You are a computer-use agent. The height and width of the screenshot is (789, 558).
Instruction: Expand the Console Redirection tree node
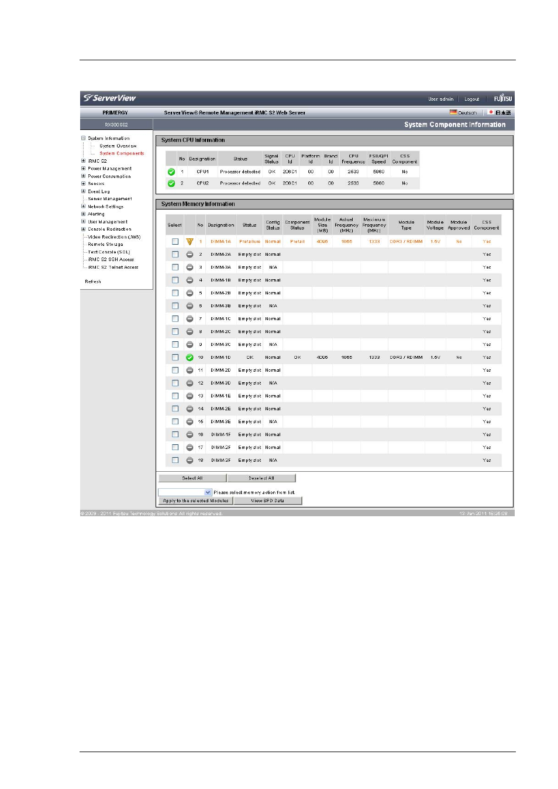click(83, 229)
